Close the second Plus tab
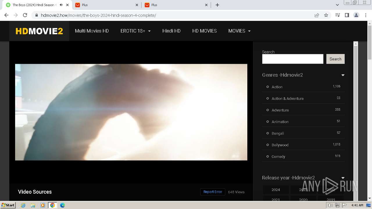The width and height of the screenshot is (372, 209). [x=206, y=5]
